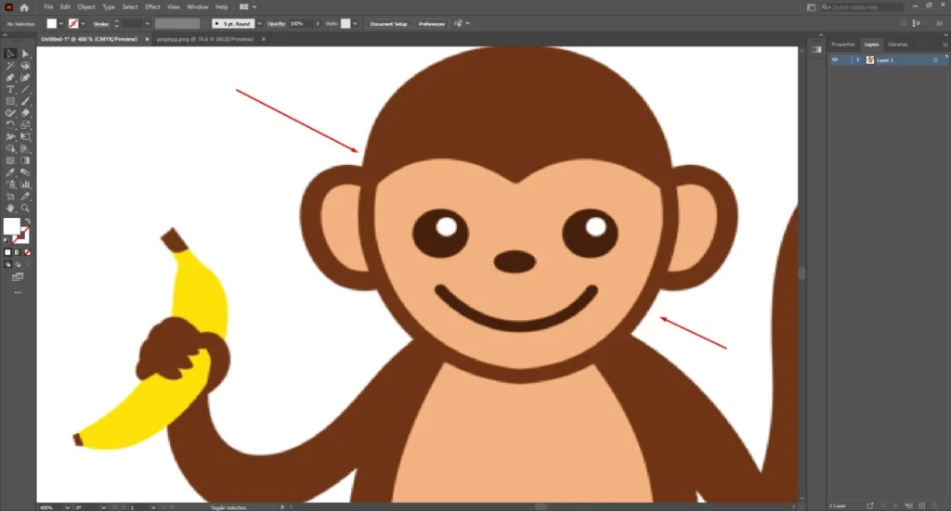Switch to the pngegg.png document tab

pos(205,39)
